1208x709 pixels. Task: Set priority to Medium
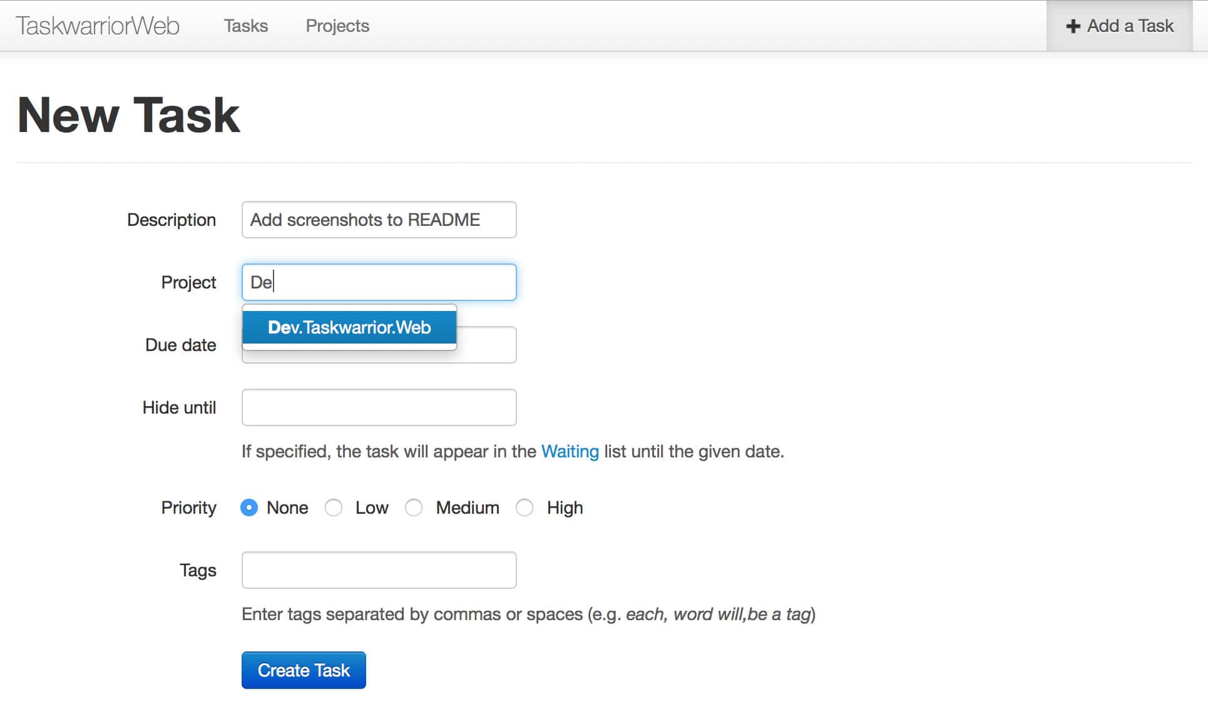414,508
